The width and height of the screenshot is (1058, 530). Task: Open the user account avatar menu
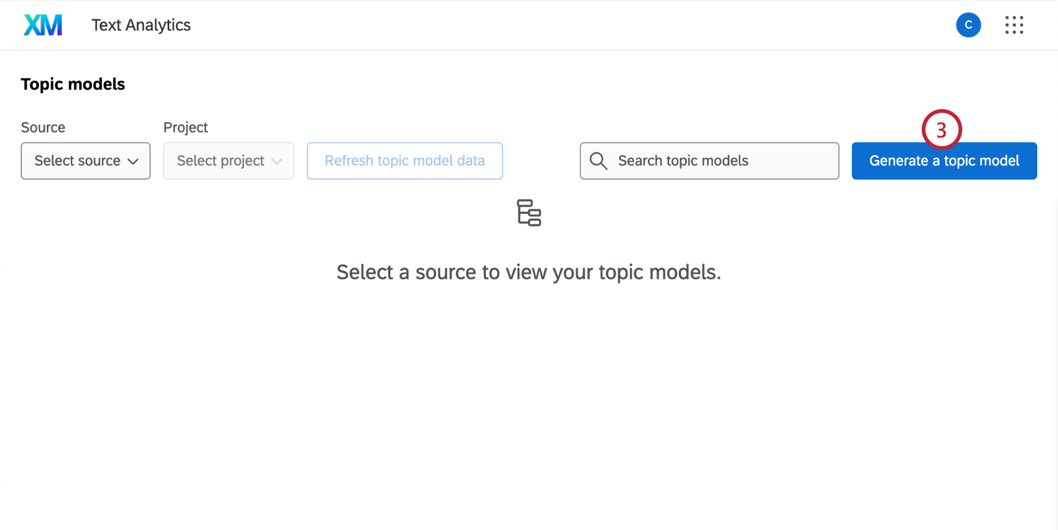[x=968, y=25]
